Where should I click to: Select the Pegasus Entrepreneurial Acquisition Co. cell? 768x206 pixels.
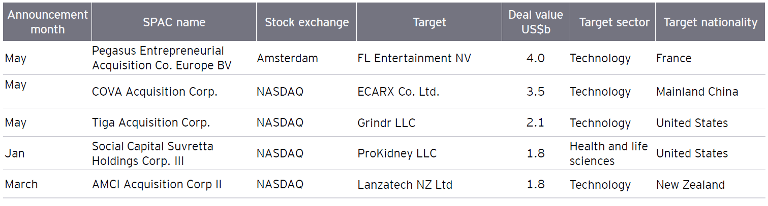click(158, 58)
